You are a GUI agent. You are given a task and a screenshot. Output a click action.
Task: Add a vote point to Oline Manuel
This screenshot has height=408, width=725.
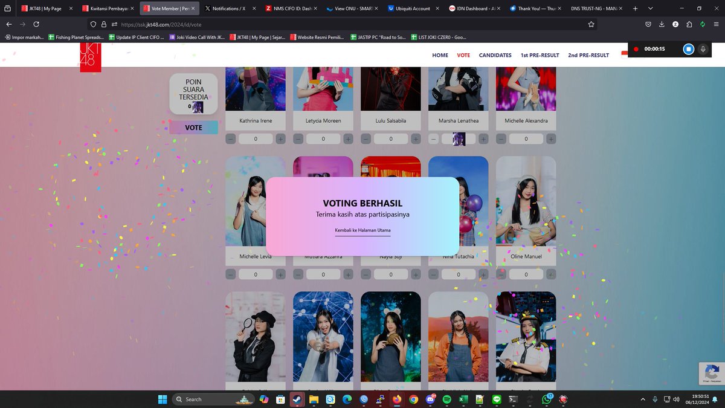click(x=552, y=274)
